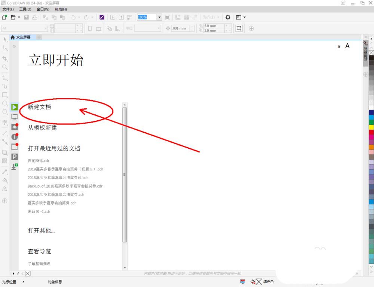Expand the Open button dropdown arrow

(19, 17)
